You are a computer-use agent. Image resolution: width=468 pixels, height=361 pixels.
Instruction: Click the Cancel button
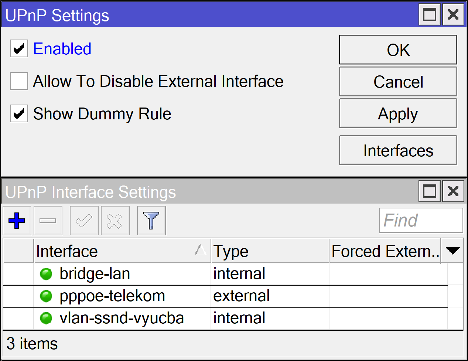(x=398, y=82)
